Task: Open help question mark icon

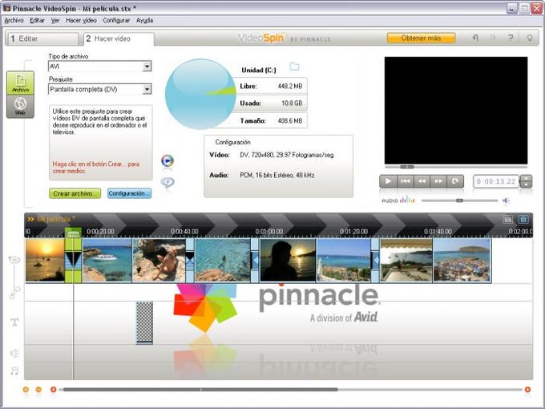Action: click(510, 38)
